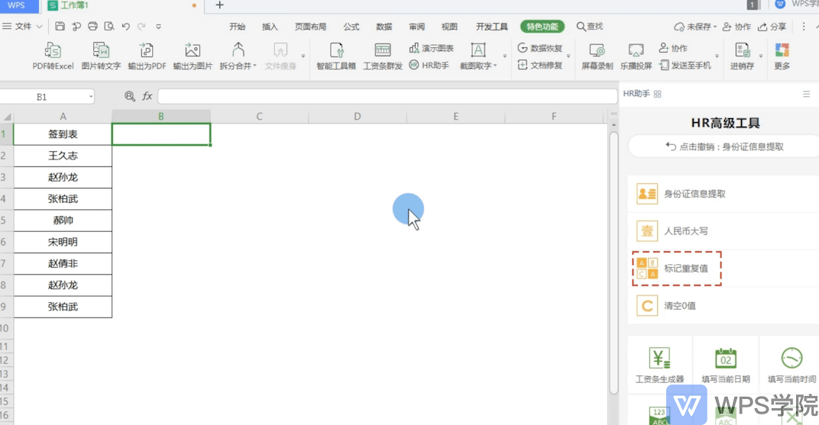The height and width of the screenshot is (425, 819).
Task: Select column C header
Action: pyautogui.click(x=259, y=116)
